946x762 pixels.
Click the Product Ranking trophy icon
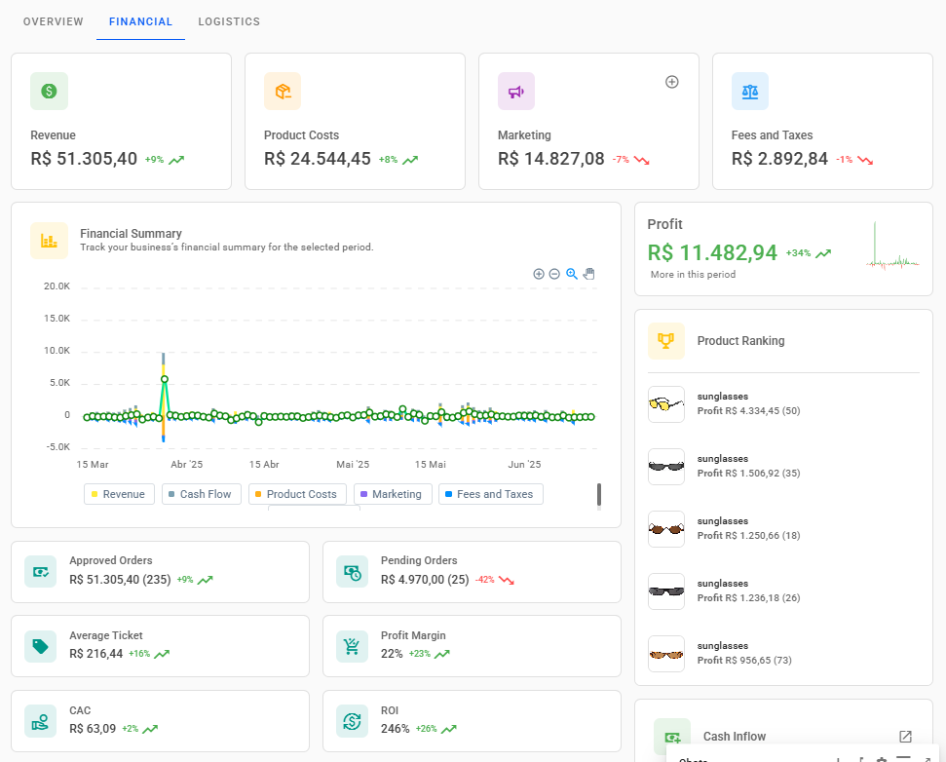tap(666, 341)
